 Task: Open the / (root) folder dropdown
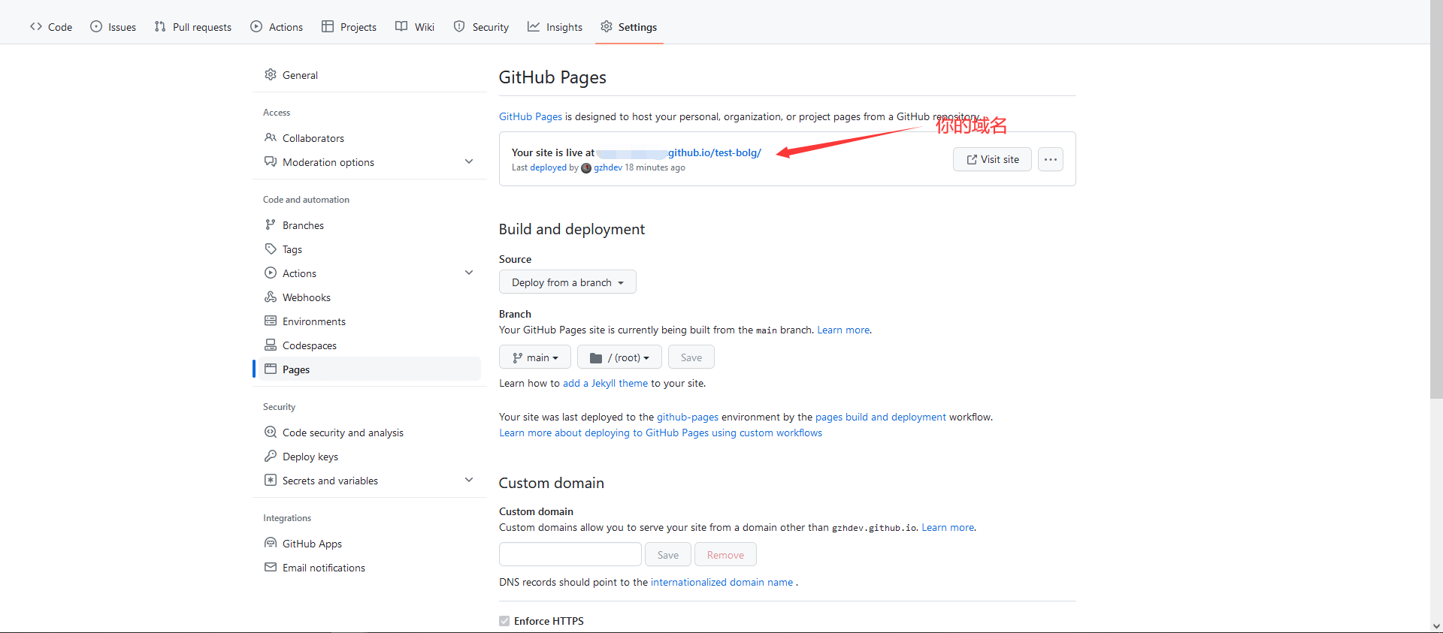619,357
